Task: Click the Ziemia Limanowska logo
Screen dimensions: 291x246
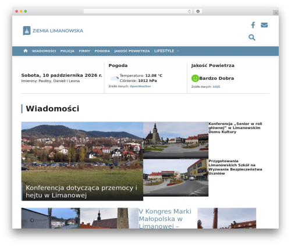Action: pos(53,31)
